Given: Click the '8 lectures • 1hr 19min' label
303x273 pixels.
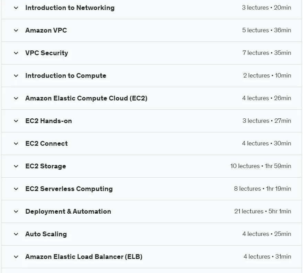Looking at the screenshot, I should 263,189.
